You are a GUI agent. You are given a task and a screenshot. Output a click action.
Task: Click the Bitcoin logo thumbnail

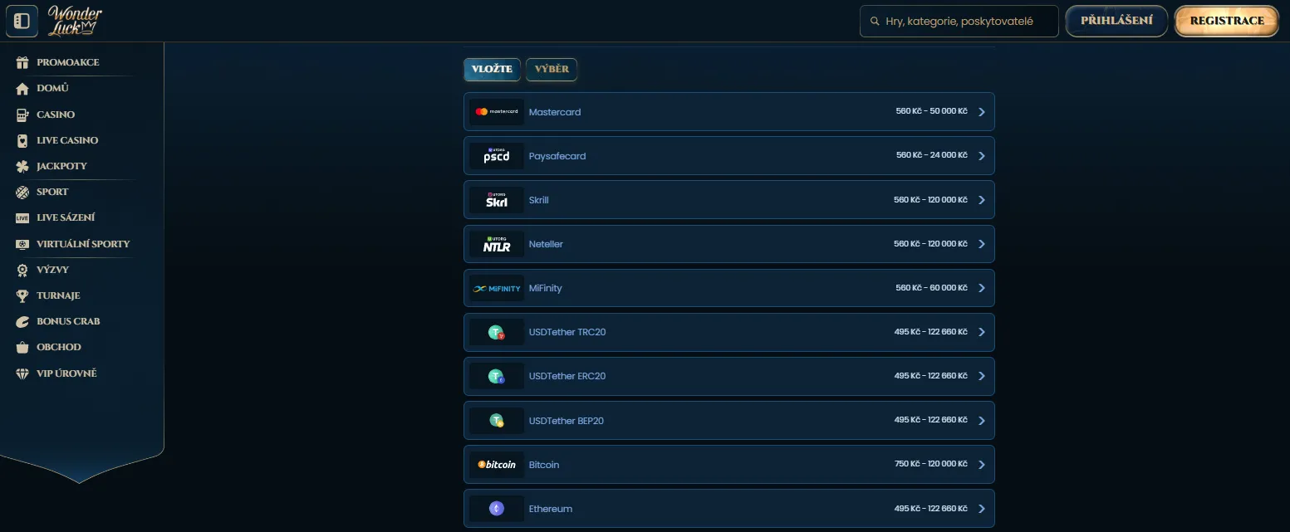tap(497, 465)
